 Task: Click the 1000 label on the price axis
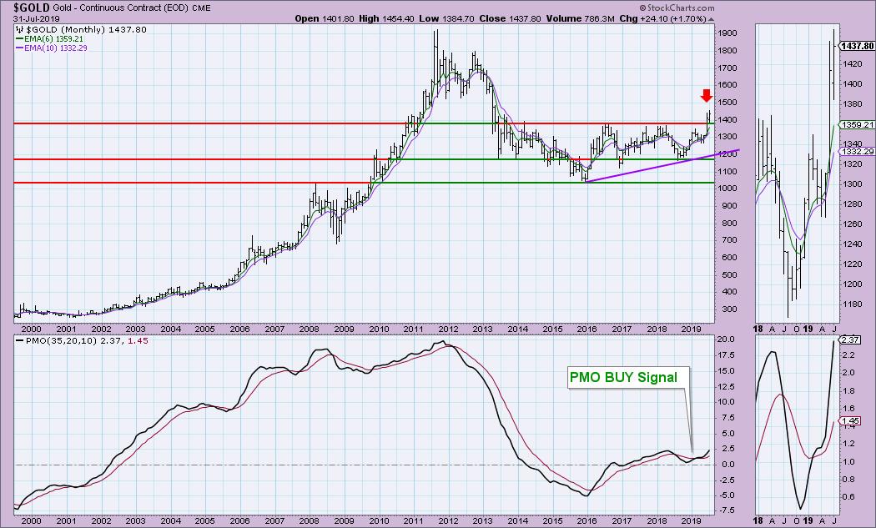click(727, 189)
